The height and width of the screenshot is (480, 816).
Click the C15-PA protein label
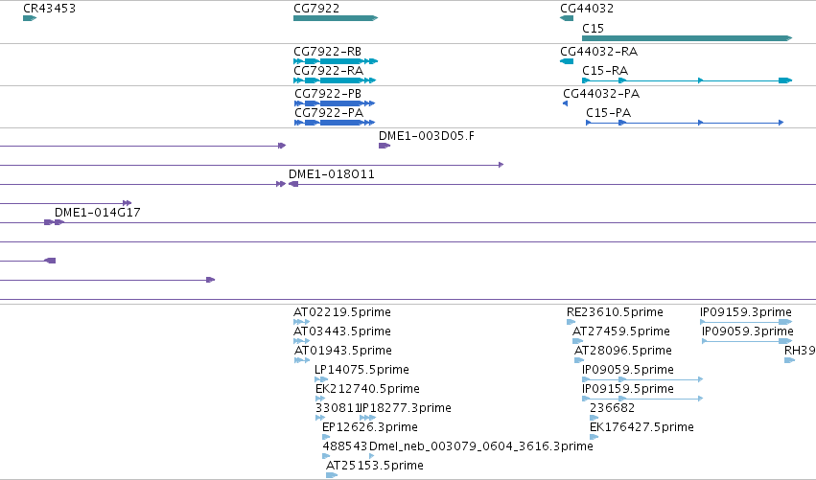[608, 113]
